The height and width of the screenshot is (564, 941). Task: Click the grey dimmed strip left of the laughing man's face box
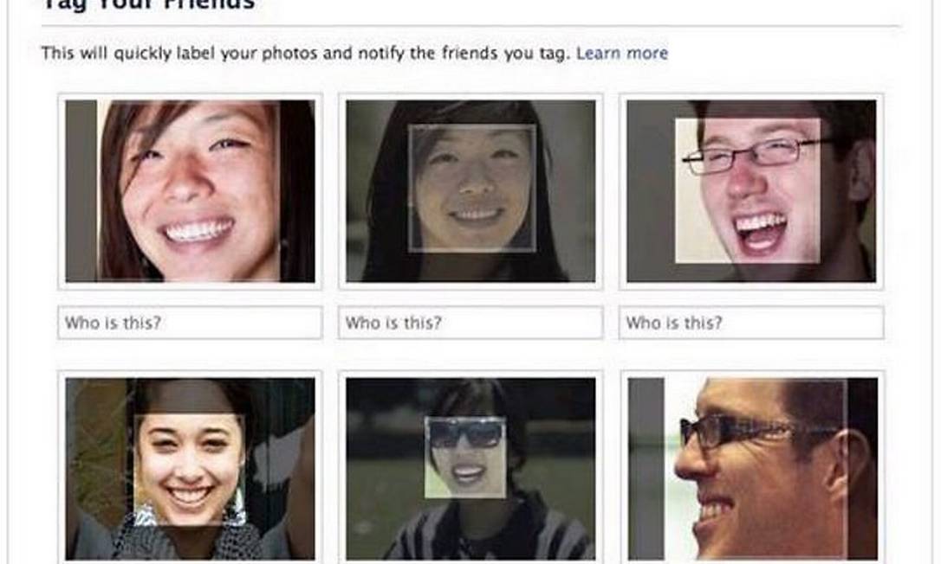[x=651, y=191]
